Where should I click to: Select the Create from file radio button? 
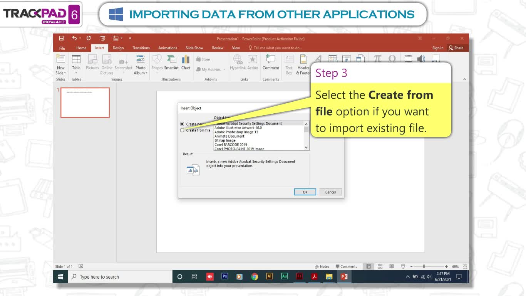pyautogui.click(x=182, y=130)
